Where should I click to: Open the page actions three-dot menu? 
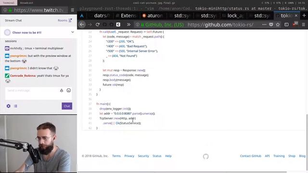coord(264,25)
